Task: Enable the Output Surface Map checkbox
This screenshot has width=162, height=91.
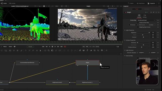Action: (138, 22)
